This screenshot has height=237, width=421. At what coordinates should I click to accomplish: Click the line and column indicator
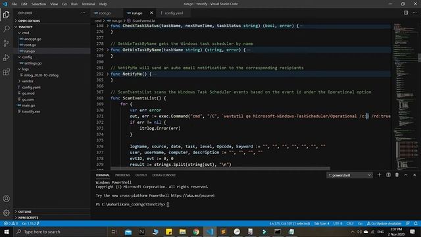click(289, 223)
